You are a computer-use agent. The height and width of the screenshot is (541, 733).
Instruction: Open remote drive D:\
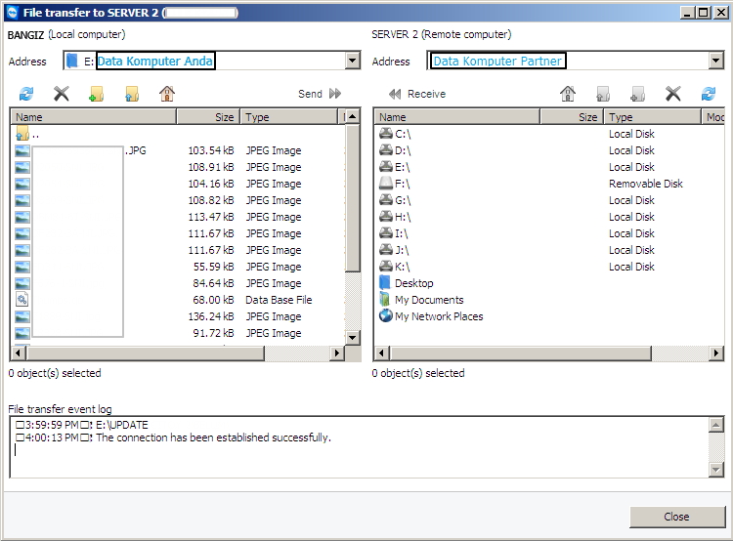[395, 150]
